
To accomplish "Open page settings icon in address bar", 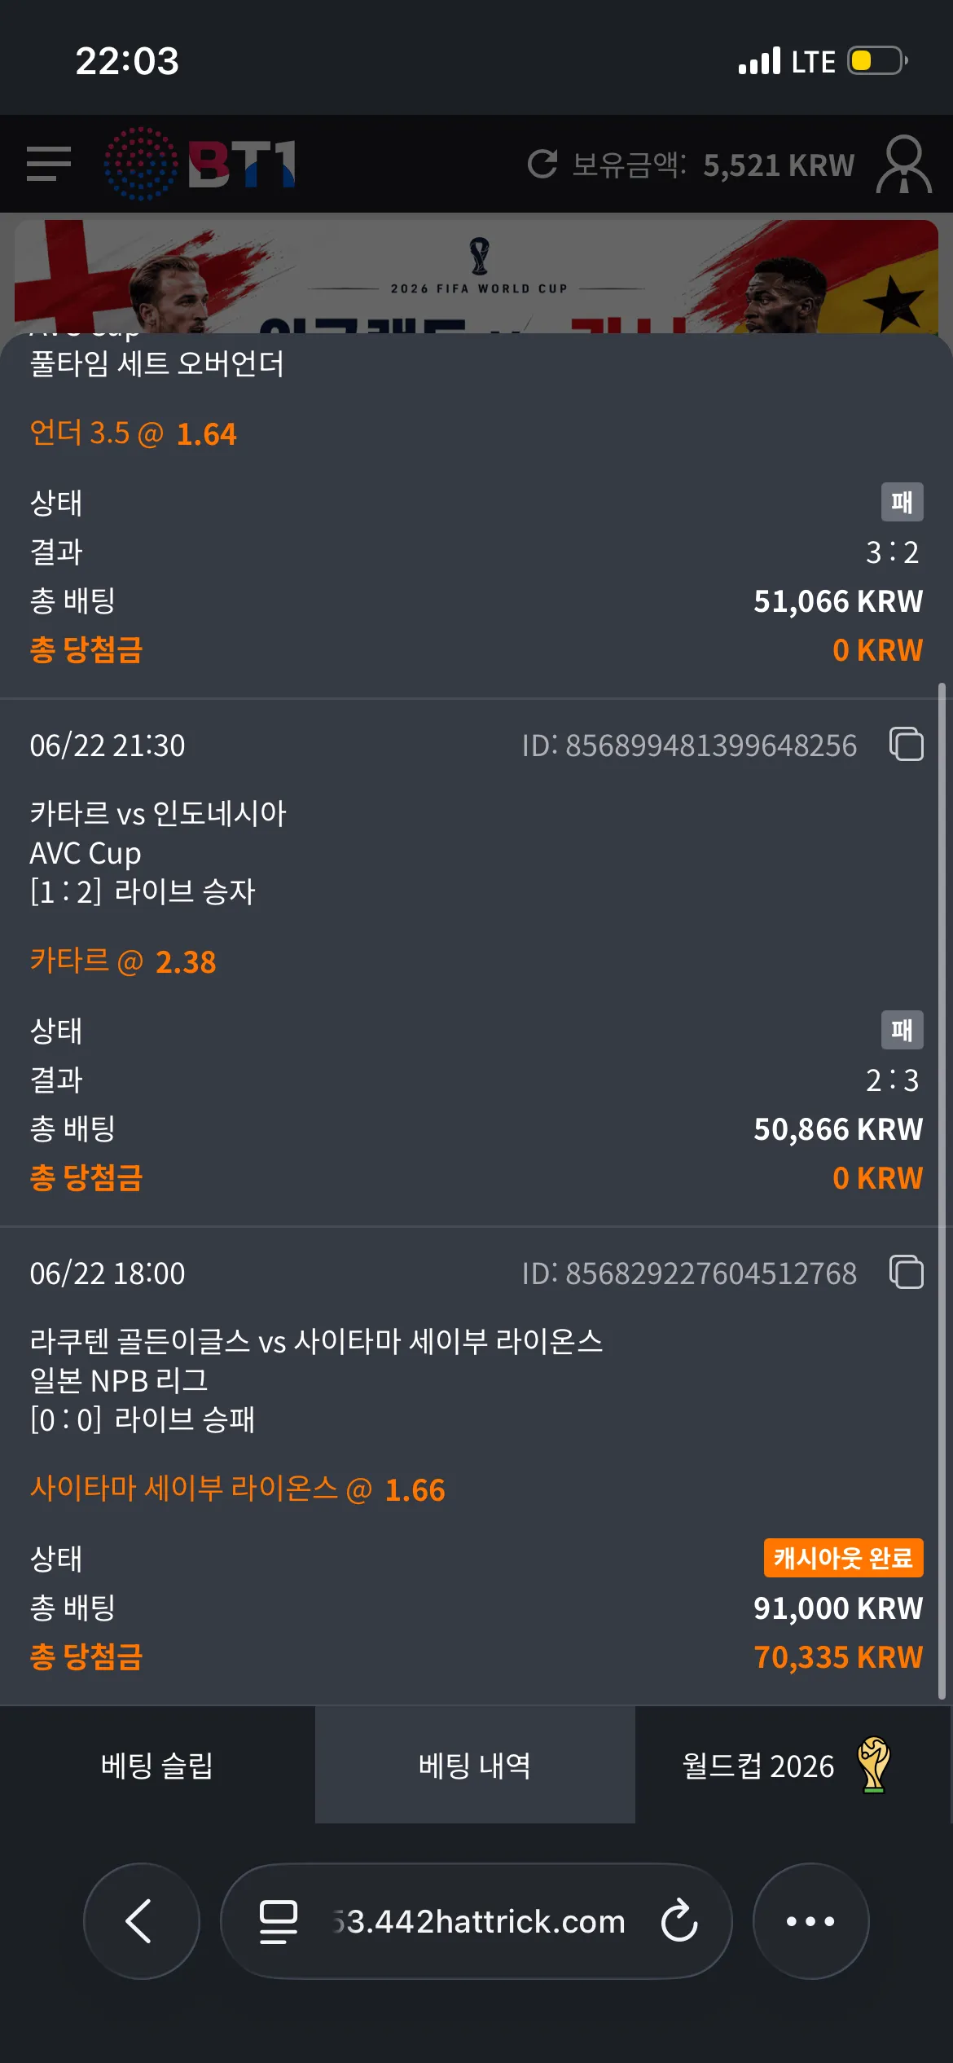I will [x=278, y=1921].
